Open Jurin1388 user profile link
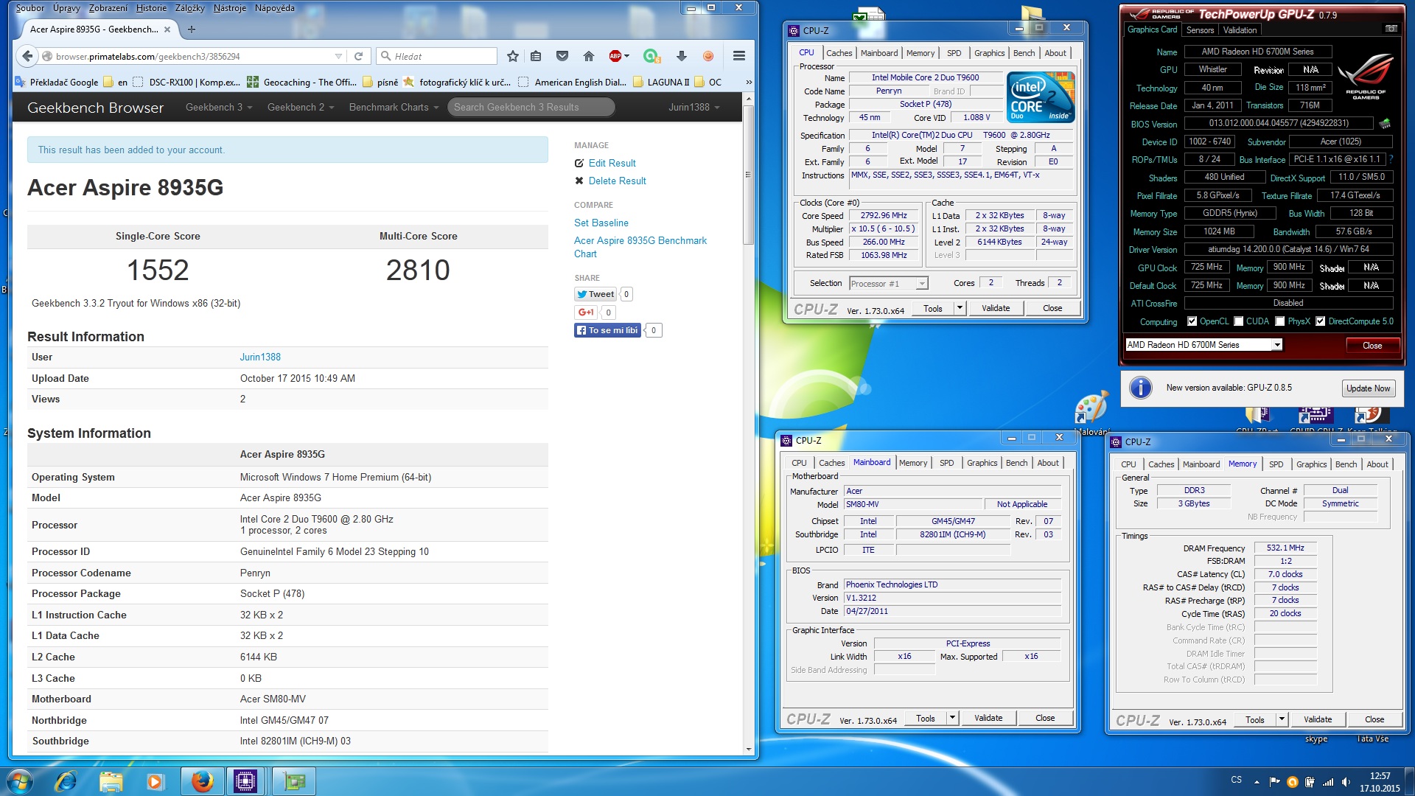 (x=260, y=357)
